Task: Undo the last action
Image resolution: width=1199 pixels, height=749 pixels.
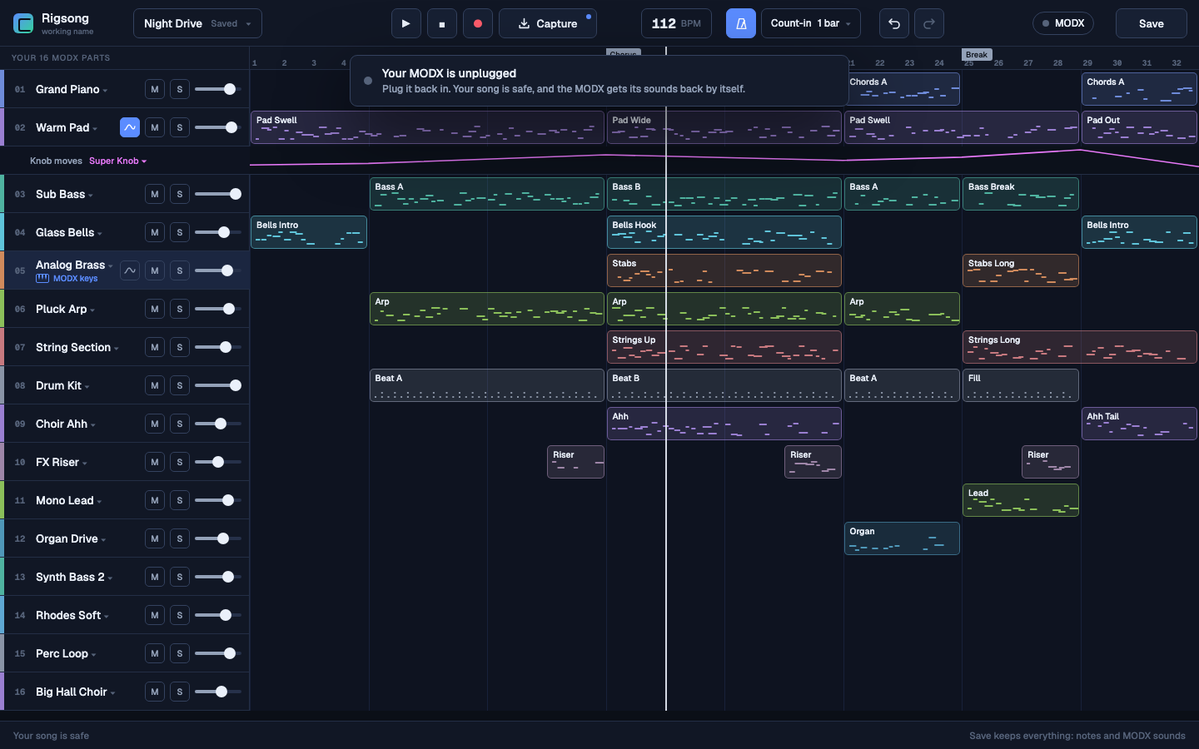Action: point(894,23)
